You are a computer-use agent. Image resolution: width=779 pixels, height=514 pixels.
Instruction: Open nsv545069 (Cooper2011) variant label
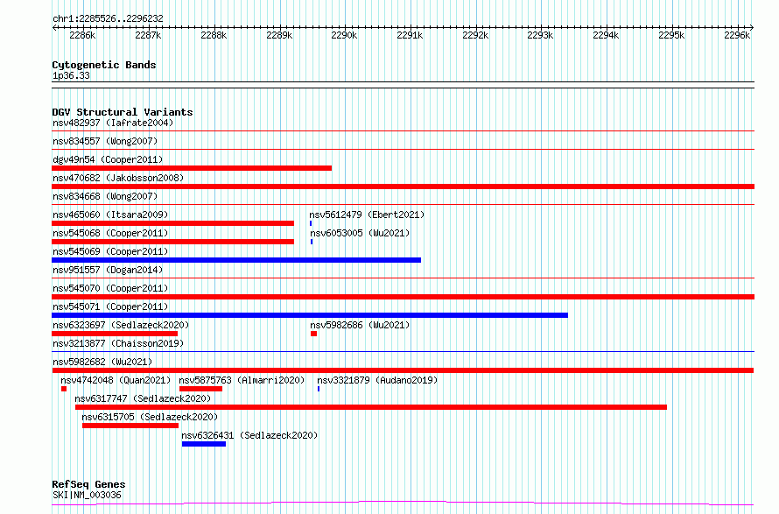pos(110,251)
